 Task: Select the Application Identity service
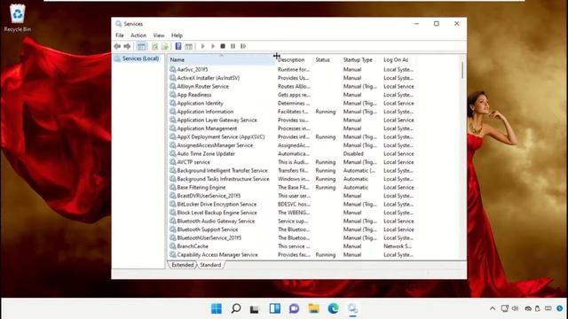click(x=200, y=103)
